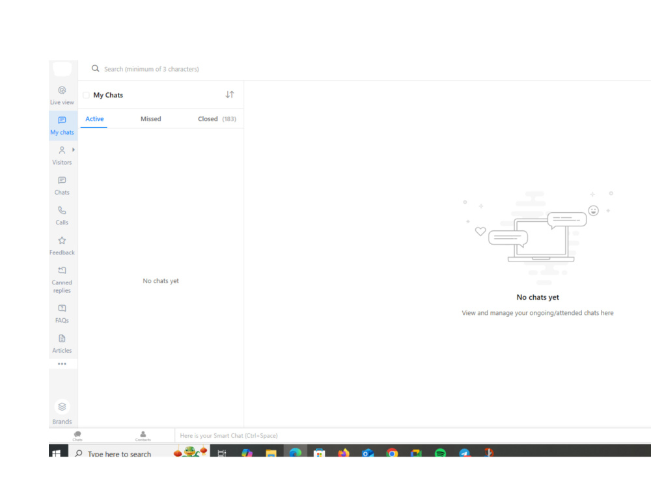651x488 pixels.
Task: Open My chats in the sidebar
Action: coord(62,126)
